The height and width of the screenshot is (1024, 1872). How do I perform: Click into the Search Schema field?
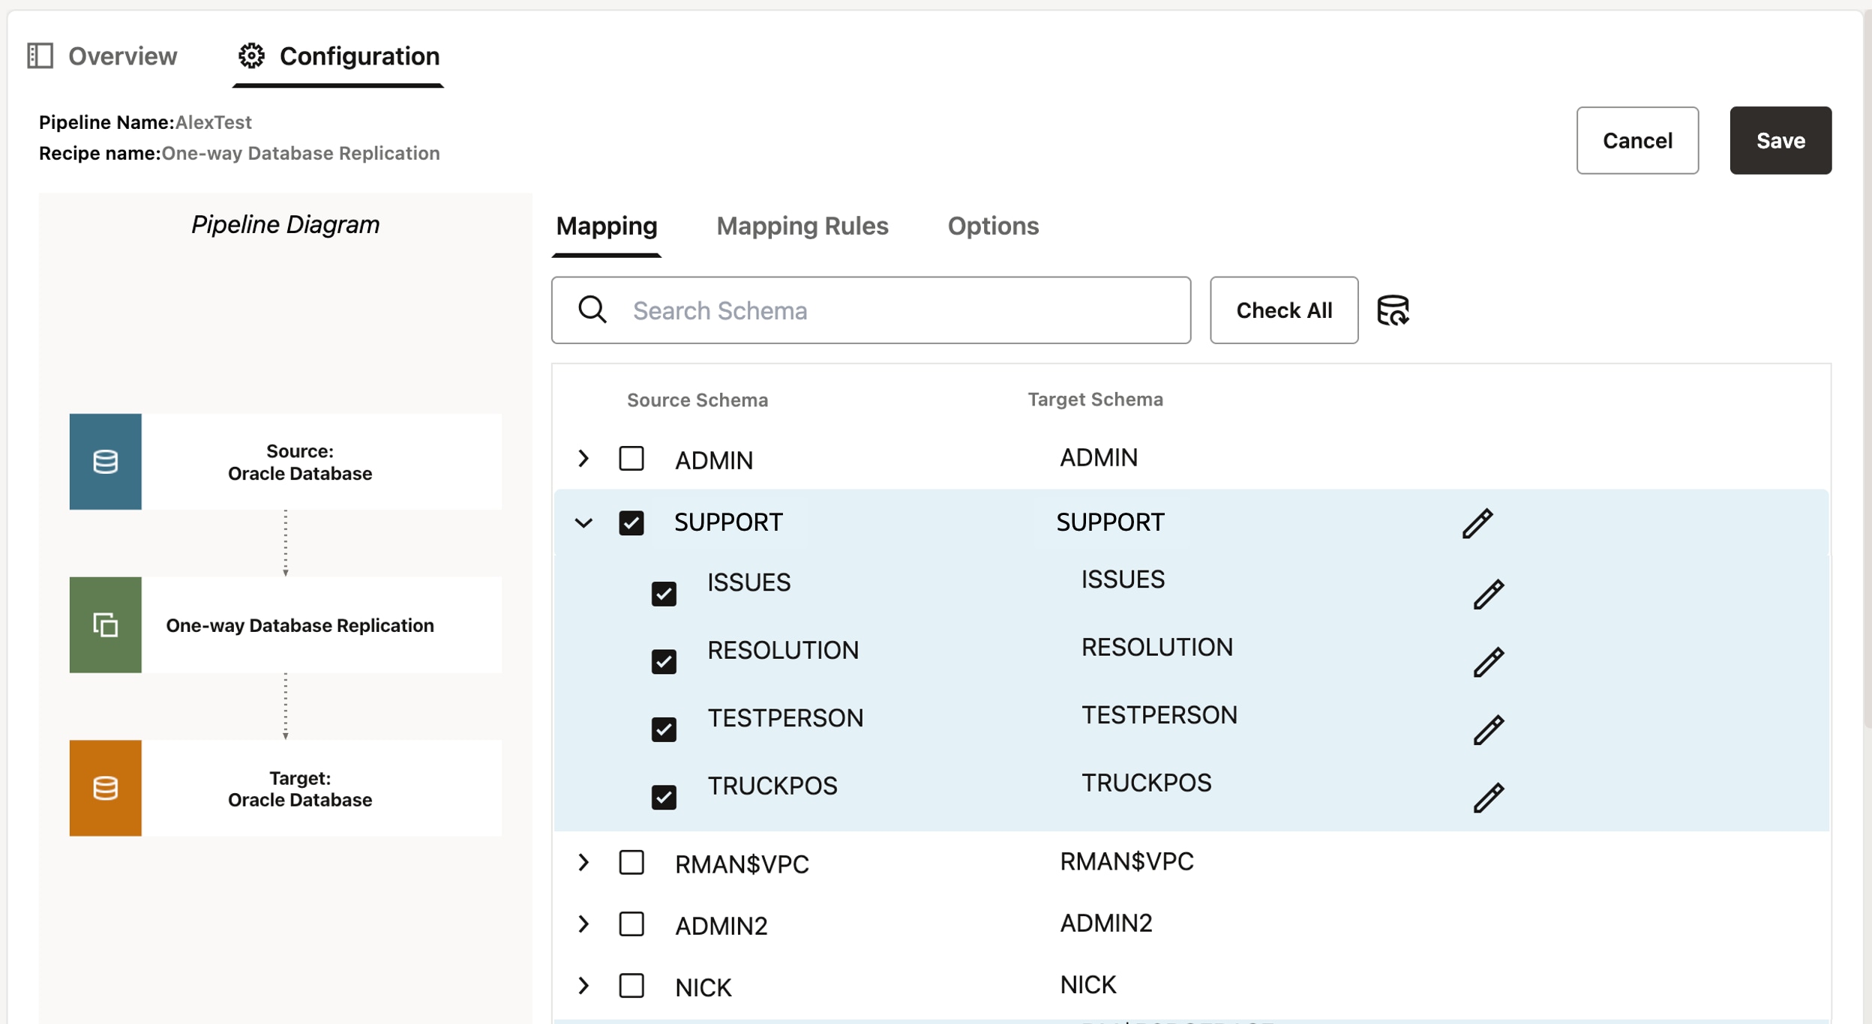(x=871, y=310)
